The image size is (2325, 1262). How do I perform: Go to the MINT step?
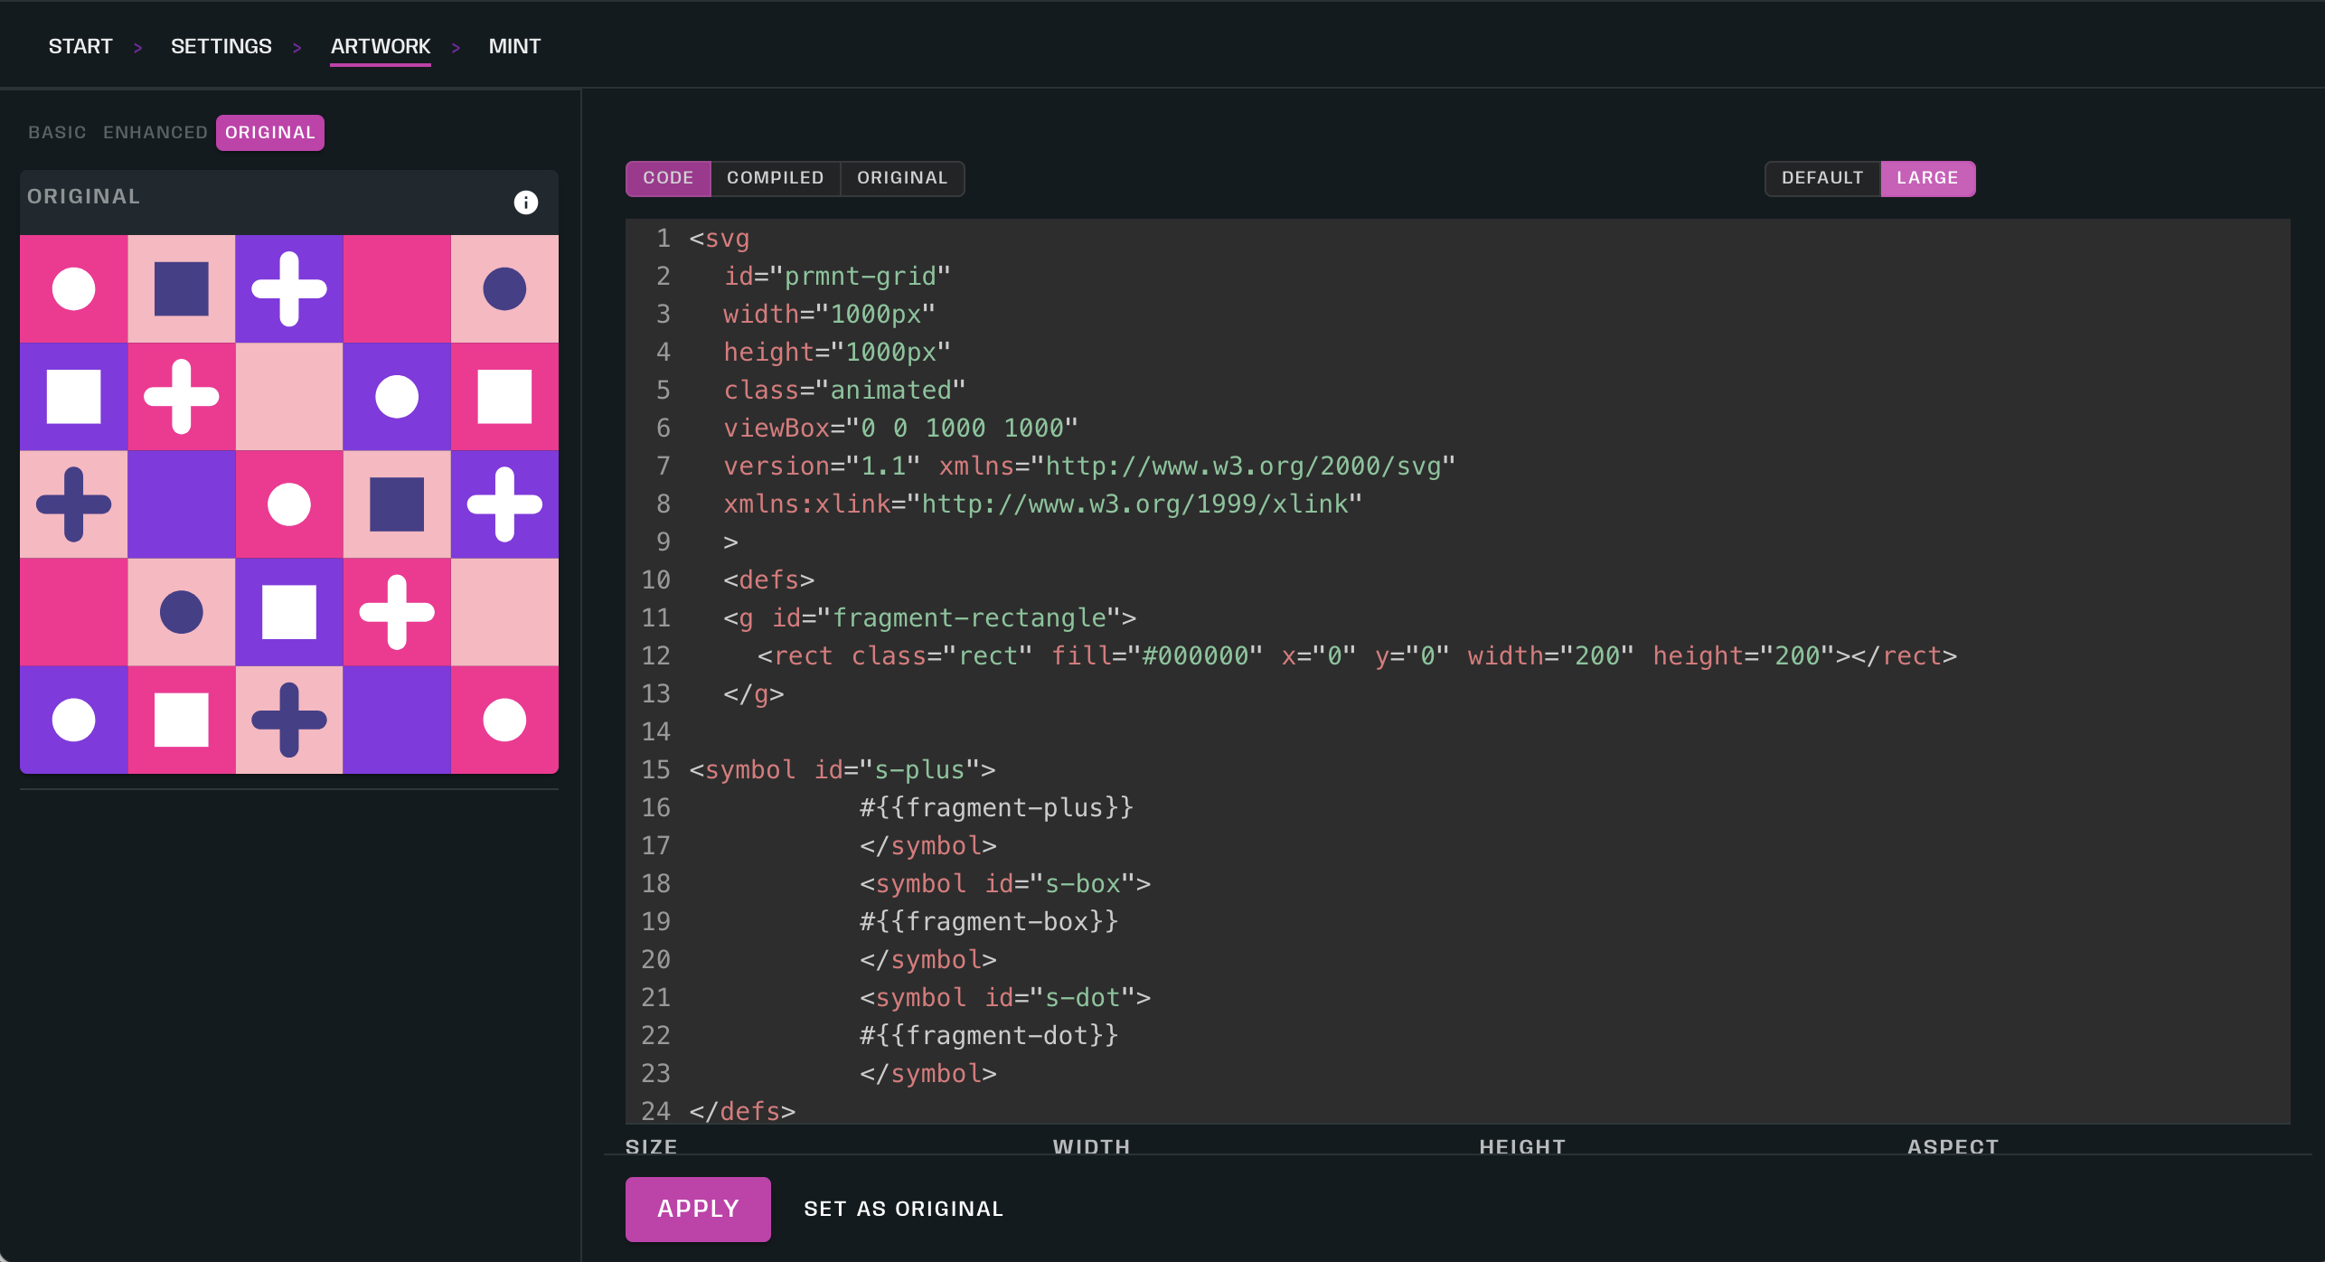click(514, 46)
